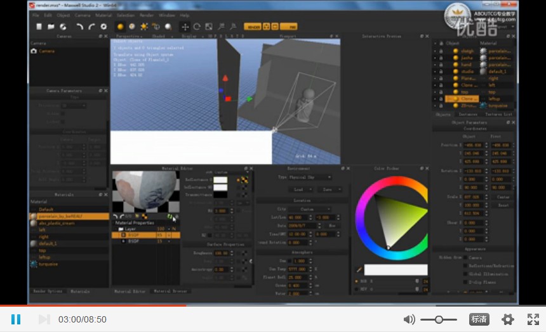Open Environment Type Physical Sky dropdown
This screenshot has height=332, width=546.
310,177
